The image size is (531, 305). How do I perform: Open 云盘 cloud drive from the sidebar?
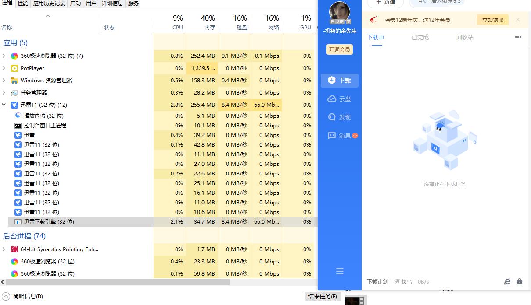(x=340, y=98)
